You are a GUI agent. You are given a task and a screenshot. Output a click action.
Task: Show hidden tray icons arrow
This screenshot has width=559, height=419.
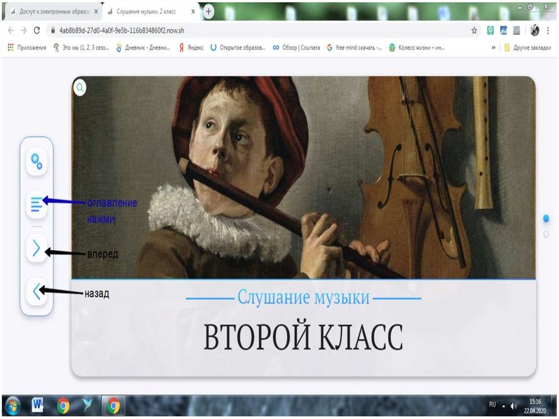504,406
